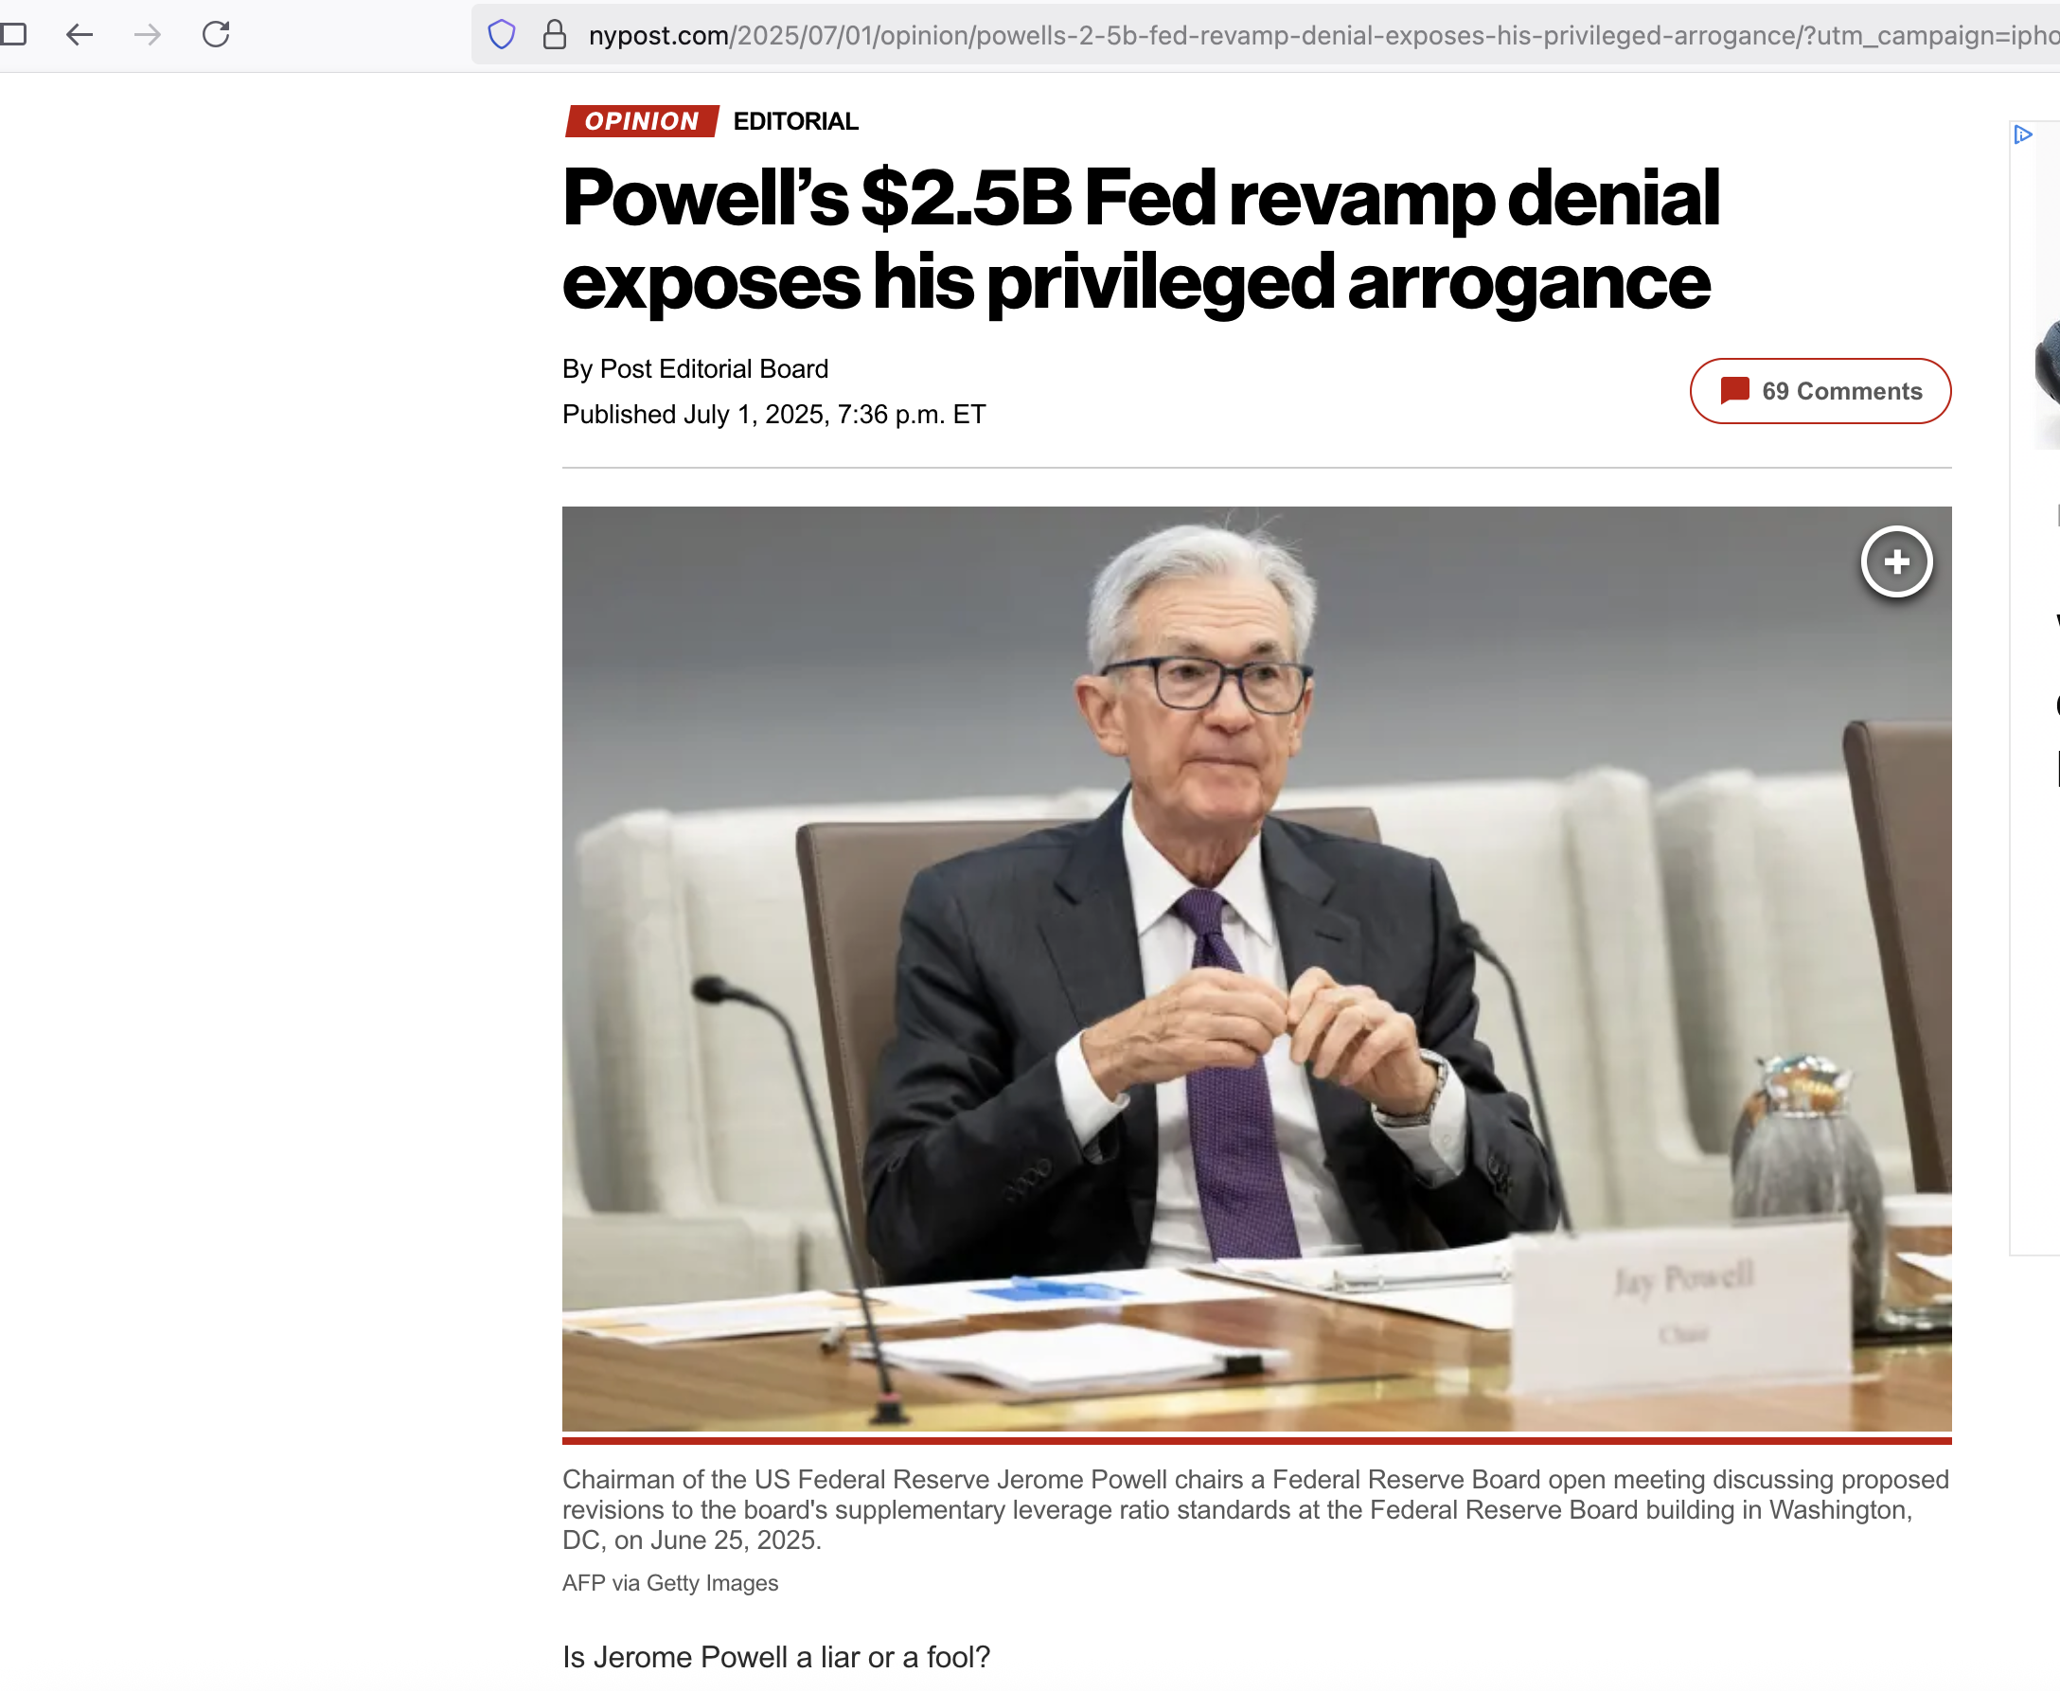Open the Jerome Powell article photo

(x=1256, y=970)
